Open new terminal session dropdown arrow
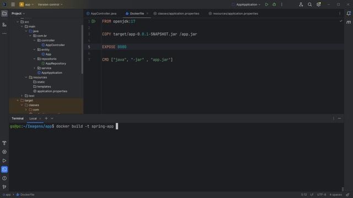Image resolution: width=353 pixels, height=198 pixels. (x=52, y=118)
